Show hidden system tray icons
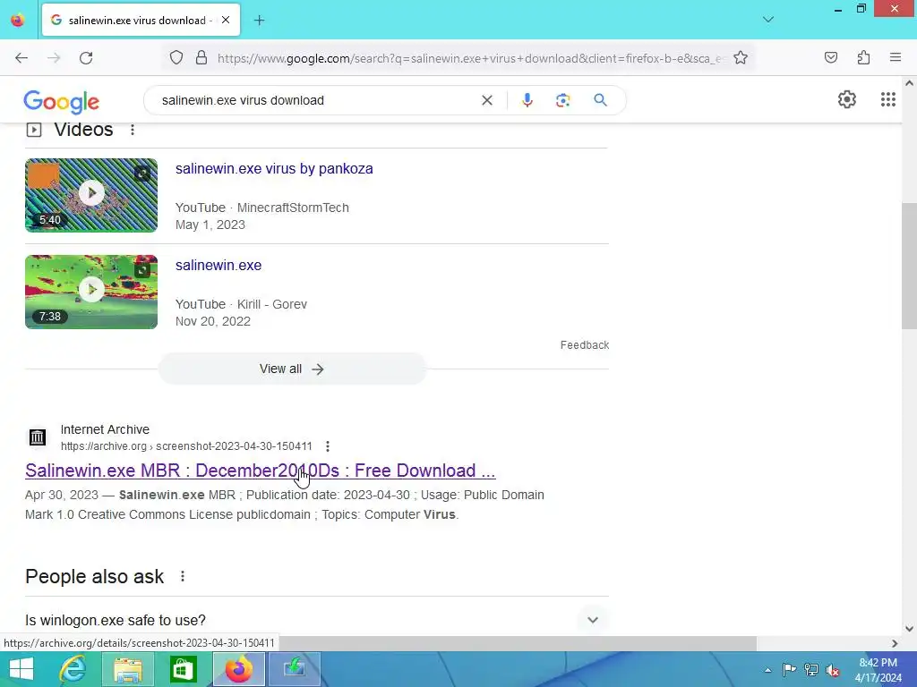 (767, 670)
